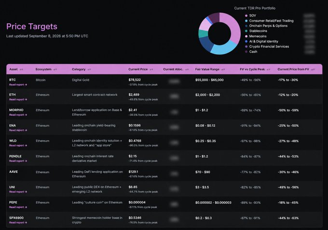Click Fair Value Range header text
The width and height of the screenshot is (328, 230).
207,69
